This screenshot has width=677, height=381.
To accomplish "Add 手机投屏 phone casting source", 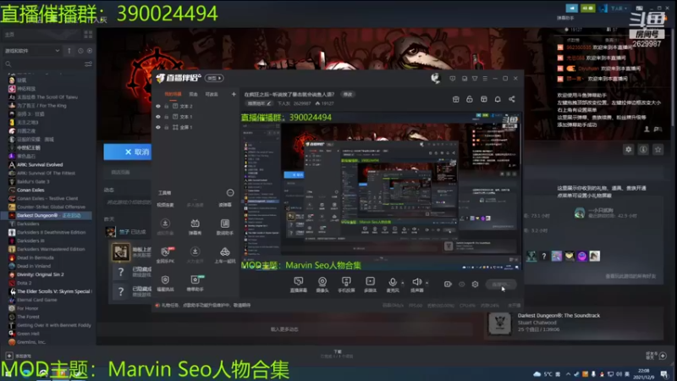I will [346, 284].
